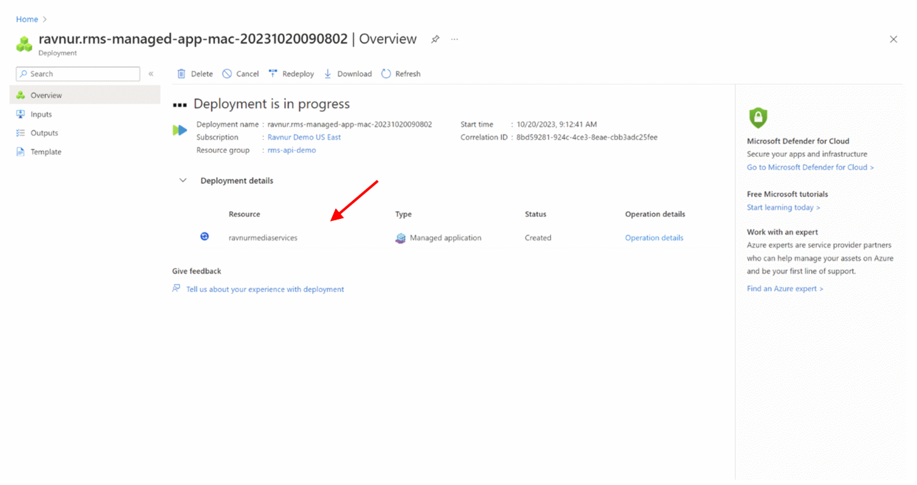Click the Redeploy toolbar label

298,74
